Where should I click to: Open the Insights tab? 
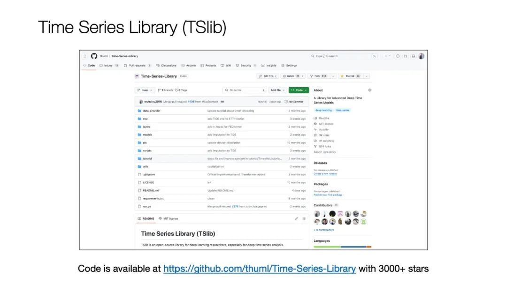[269, 66]
